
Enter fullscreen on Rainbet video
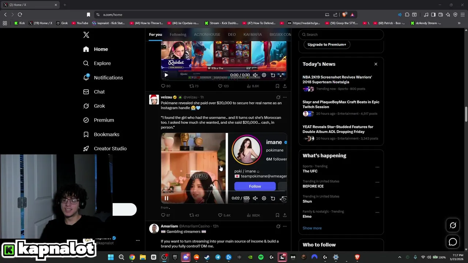coord(282,75)
